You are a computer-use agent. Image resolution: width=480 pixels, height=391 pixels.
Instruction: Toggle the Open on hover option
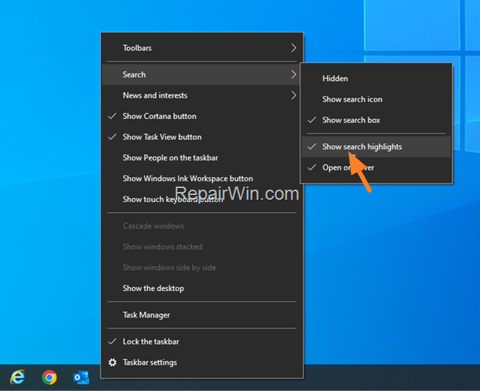[376, 167]
